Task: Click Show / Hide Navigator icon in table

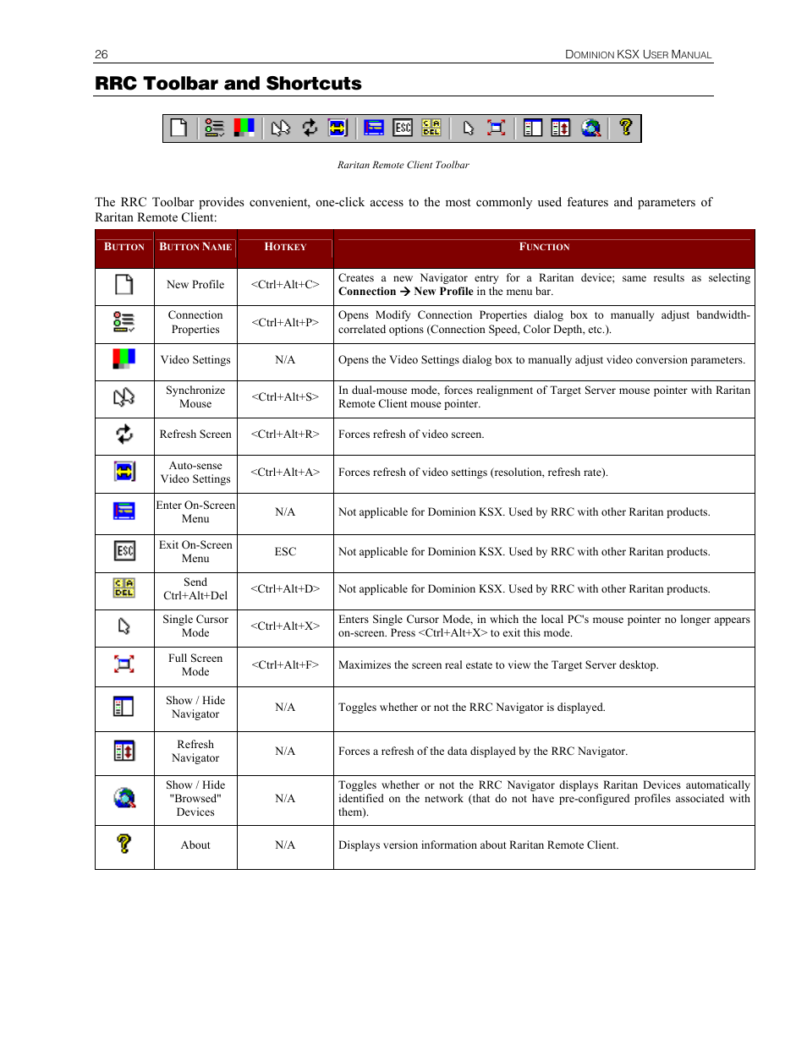Action: (x=124, y=706)
